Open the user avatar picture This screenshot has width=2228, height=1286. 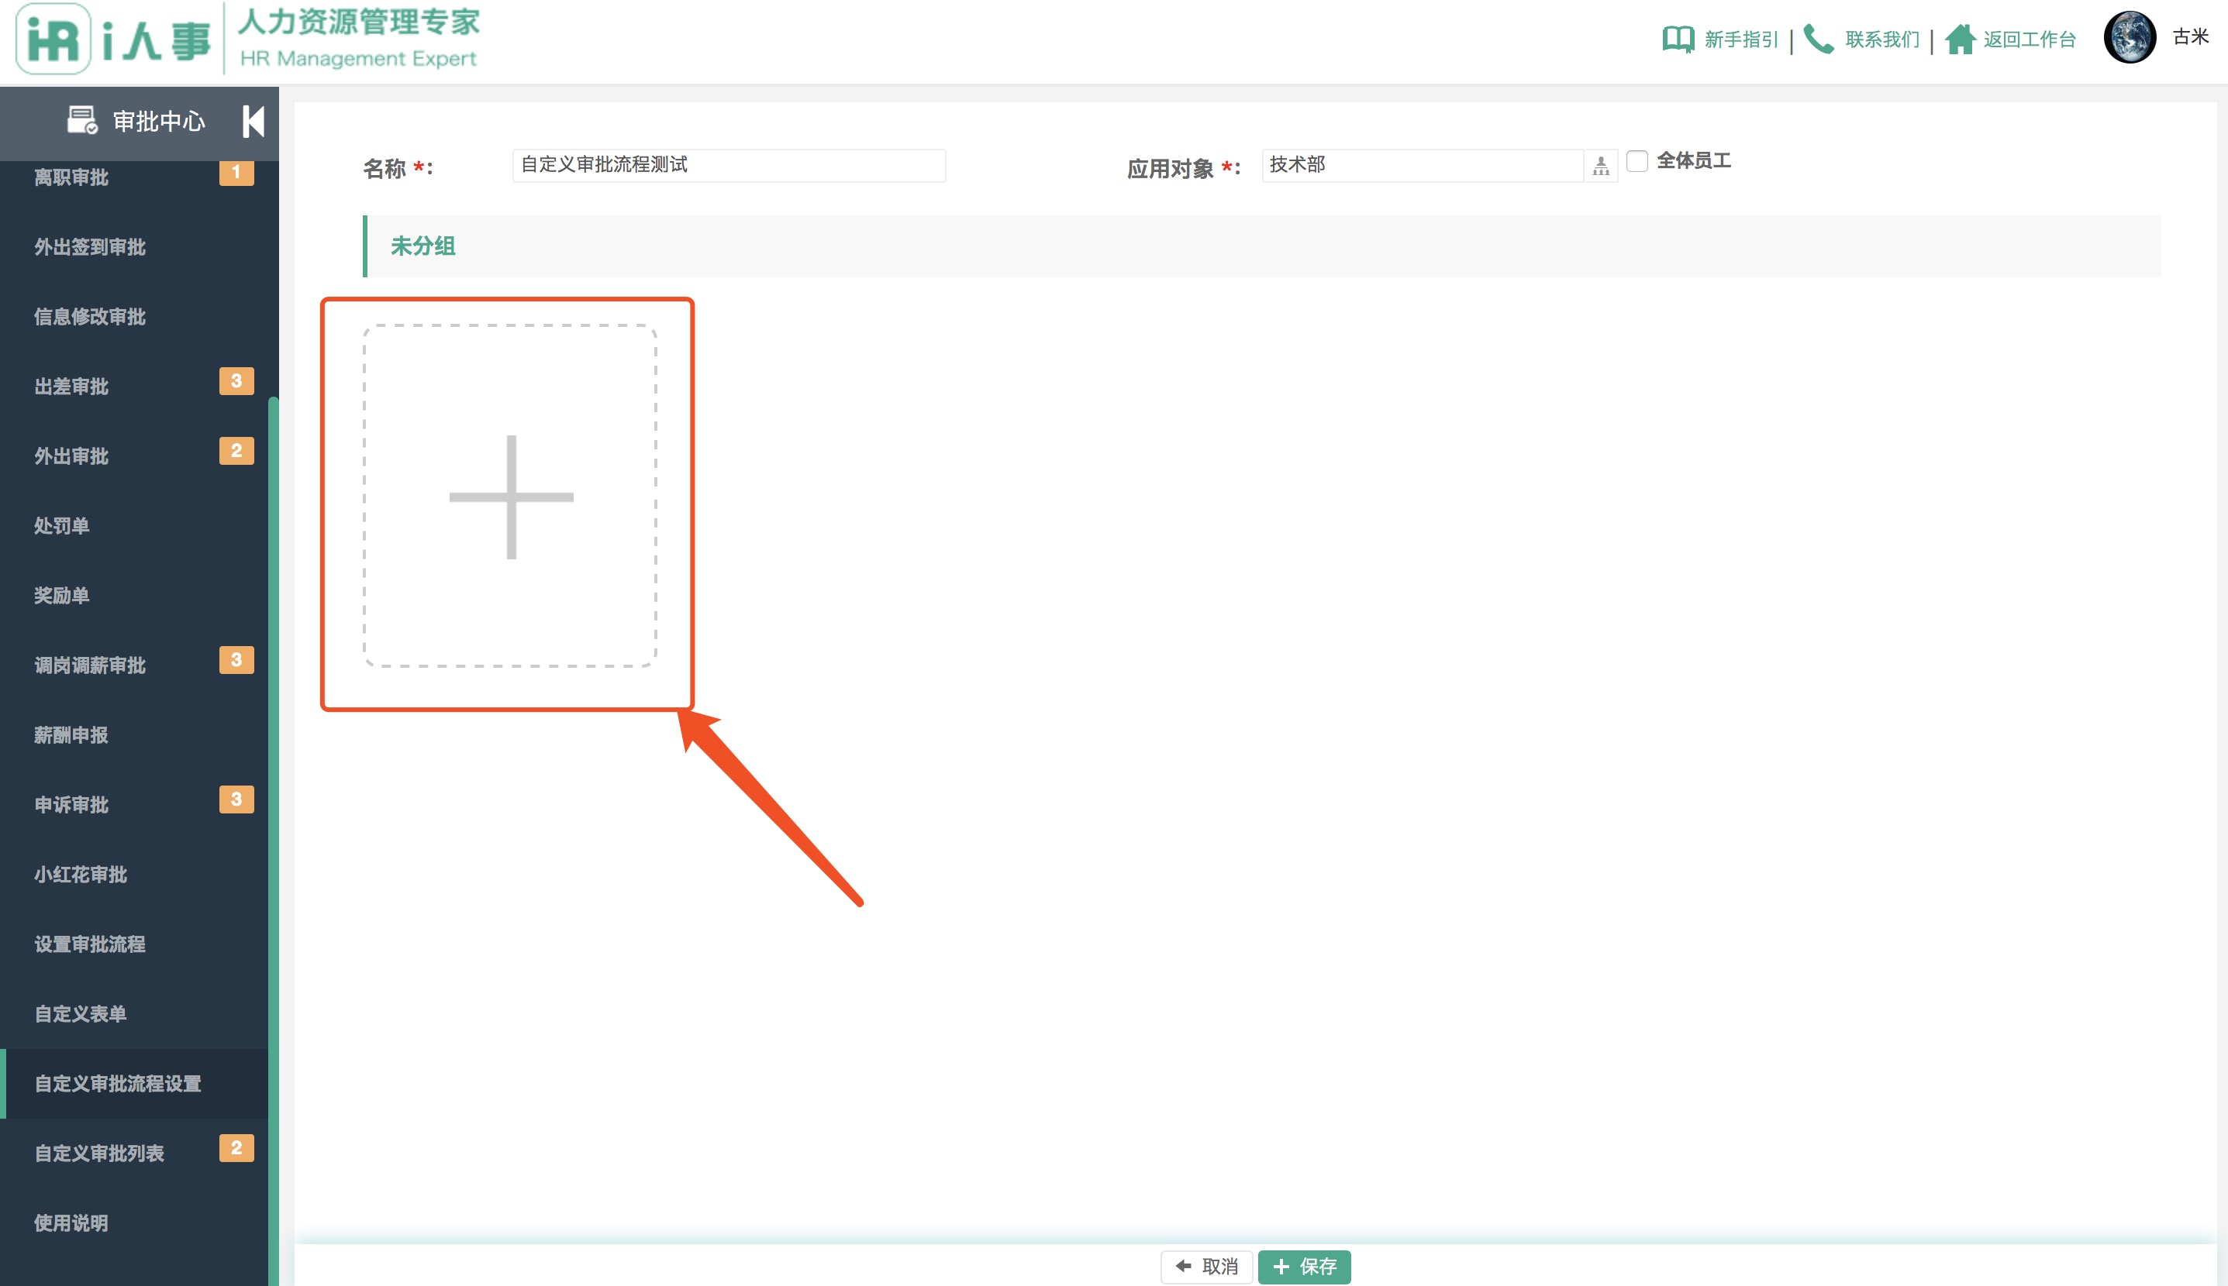point(2130,37)
